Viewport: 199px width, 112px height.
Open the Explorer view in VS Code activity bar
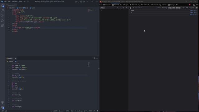tap(2, 6)
